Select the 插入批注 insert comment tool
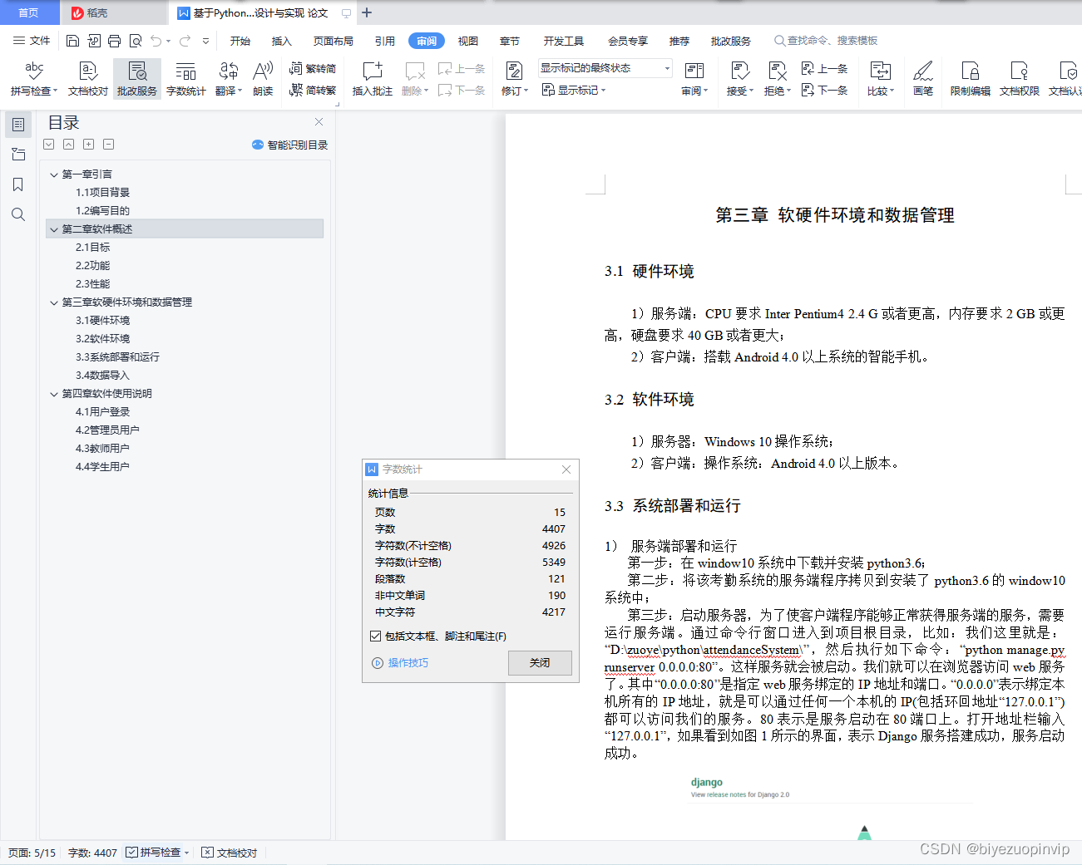Viewport: 1082px width, 865px height. [x=372, y=79]
